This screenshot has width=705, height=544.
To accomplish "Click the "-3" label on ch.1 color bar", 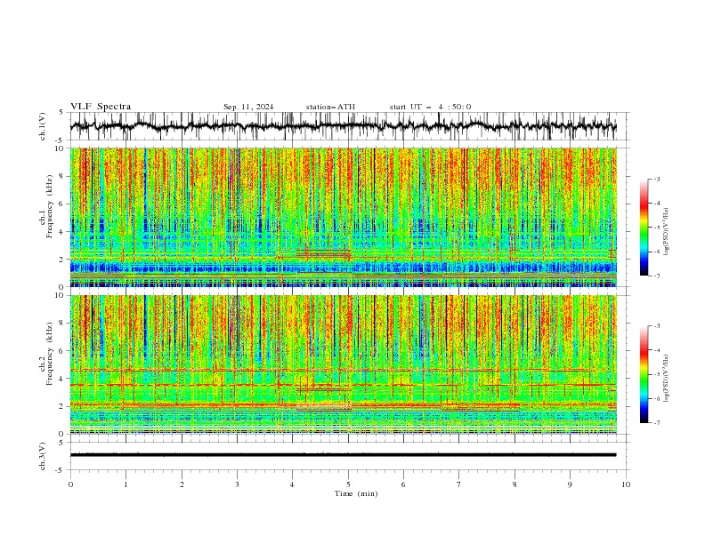I will [x=657, y=179].
